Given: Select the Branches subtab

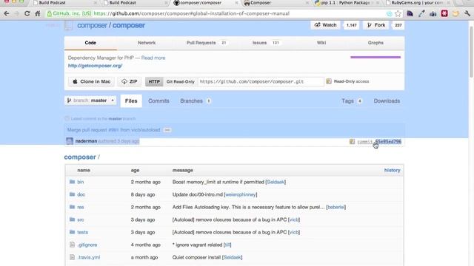Looking at the screenshot, I should tap(196, 101).
